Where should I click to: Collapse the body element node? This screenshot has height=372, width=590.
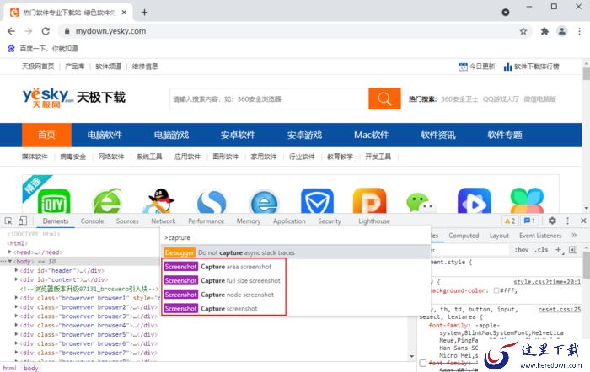pyautogui.click(x=10, y=261)
